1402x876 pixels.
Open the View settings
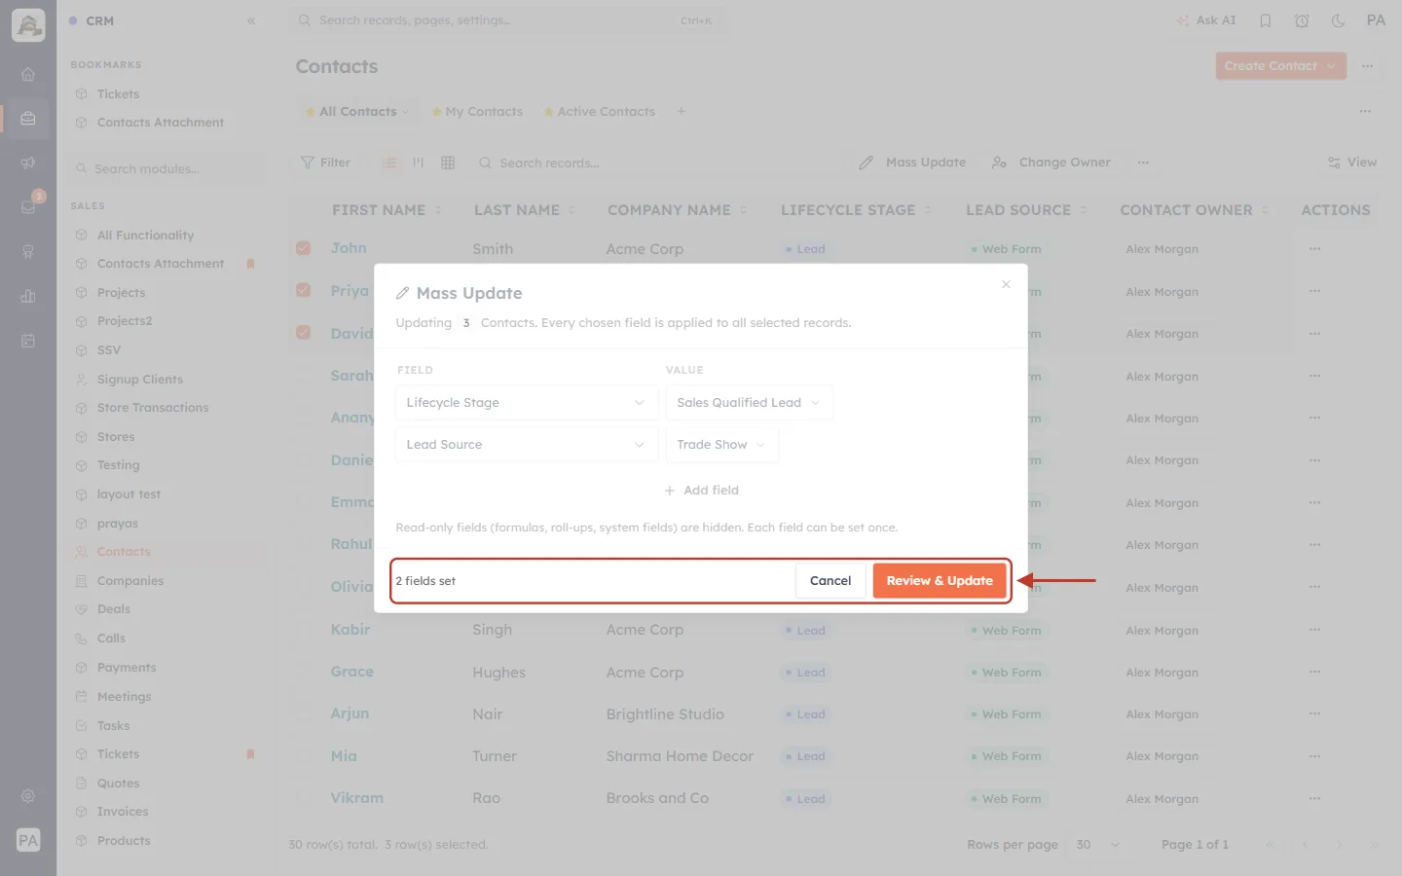pyautogui.click(x=1352, y=163)
